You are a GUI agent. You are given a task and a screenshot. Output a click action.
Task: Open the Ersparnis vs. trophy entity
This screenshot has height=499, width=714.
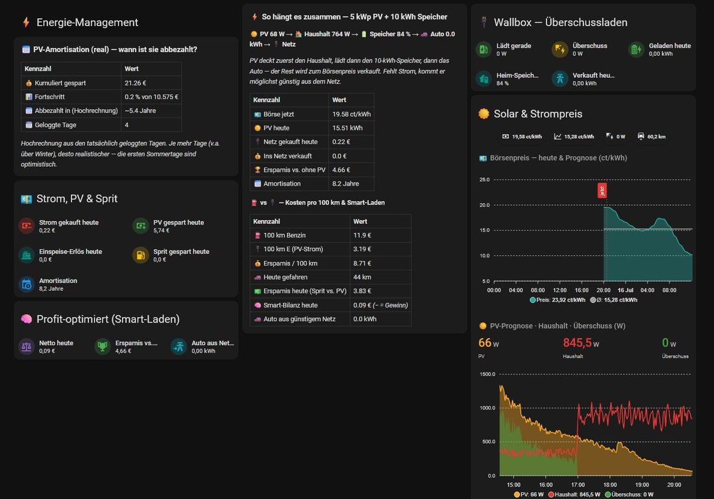(126, 347)
